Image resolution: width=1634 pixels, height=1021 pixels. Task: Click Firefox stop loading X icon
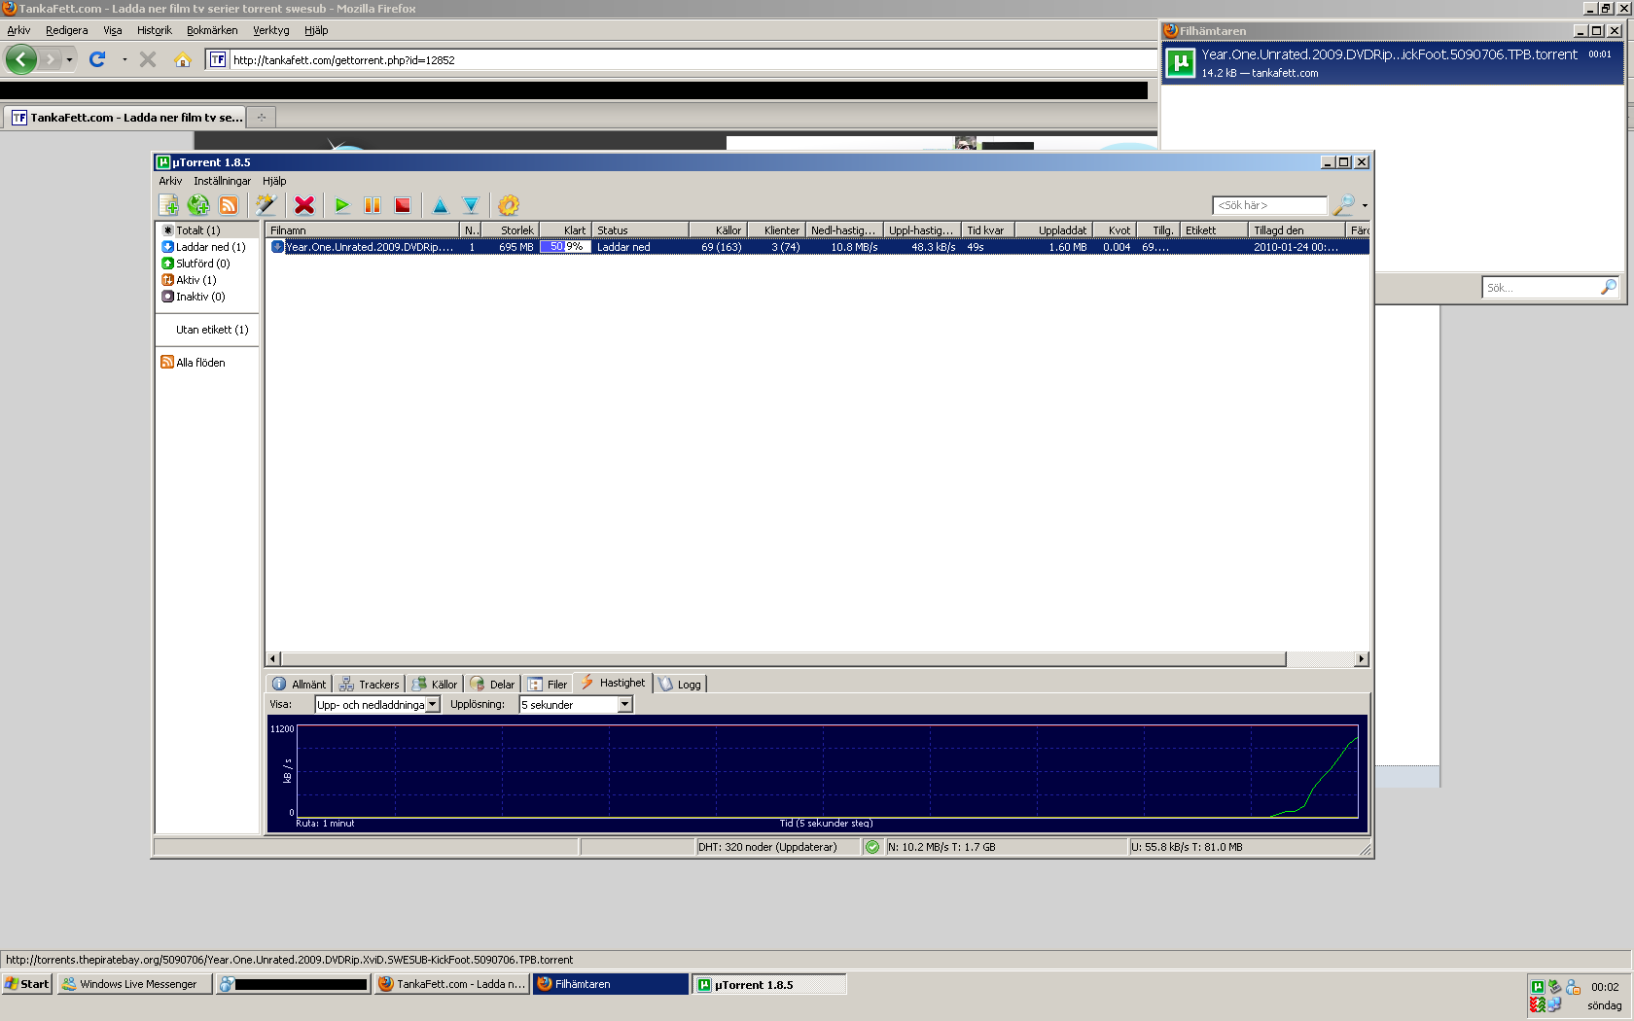coord(148,59)
